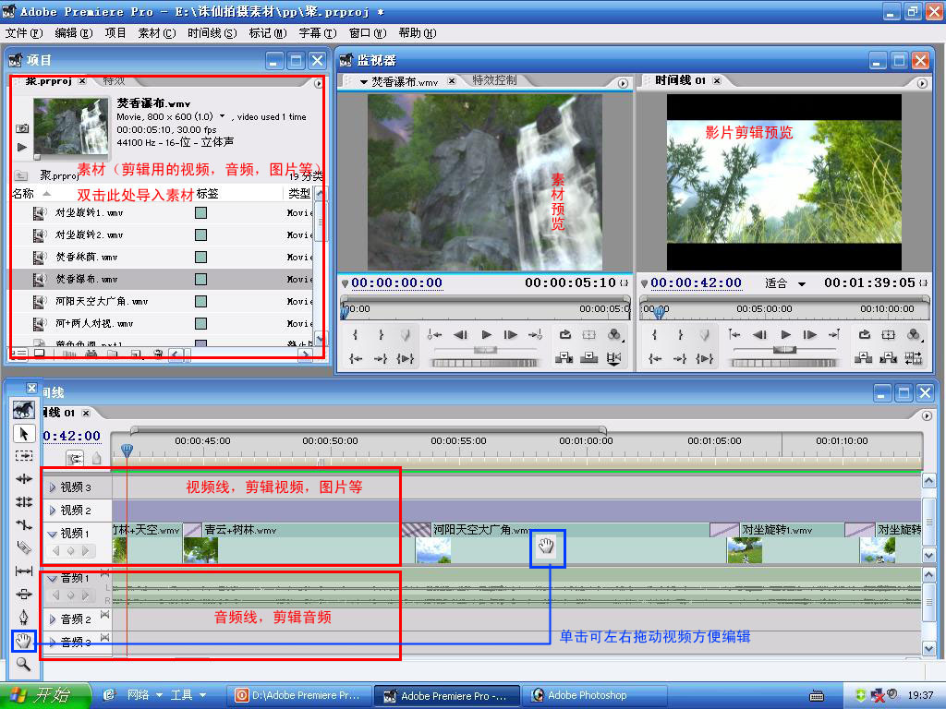Image resolution: width=946 pixels, height=709 pixels.
Task: Toggle add/remove keyframe on 视频 1 track
Action: pyautogui.click(x=70, y=551)
